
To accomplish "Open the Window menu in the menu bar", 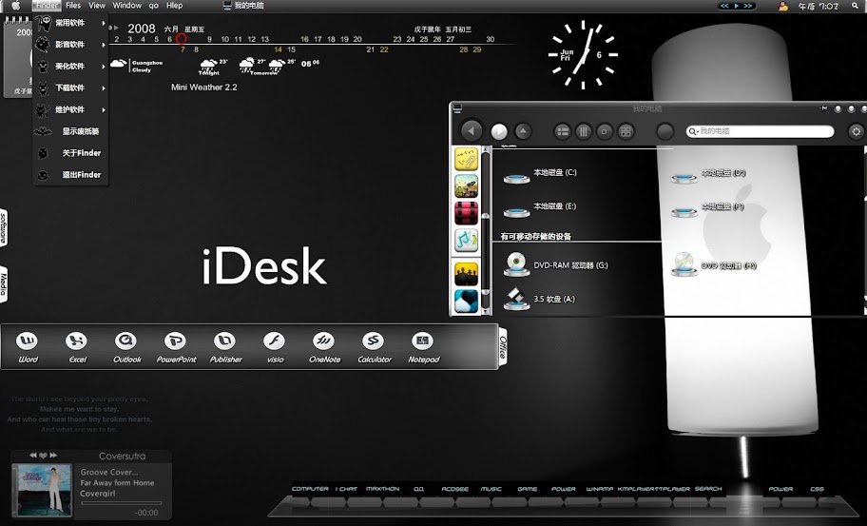I will (126, 6).
